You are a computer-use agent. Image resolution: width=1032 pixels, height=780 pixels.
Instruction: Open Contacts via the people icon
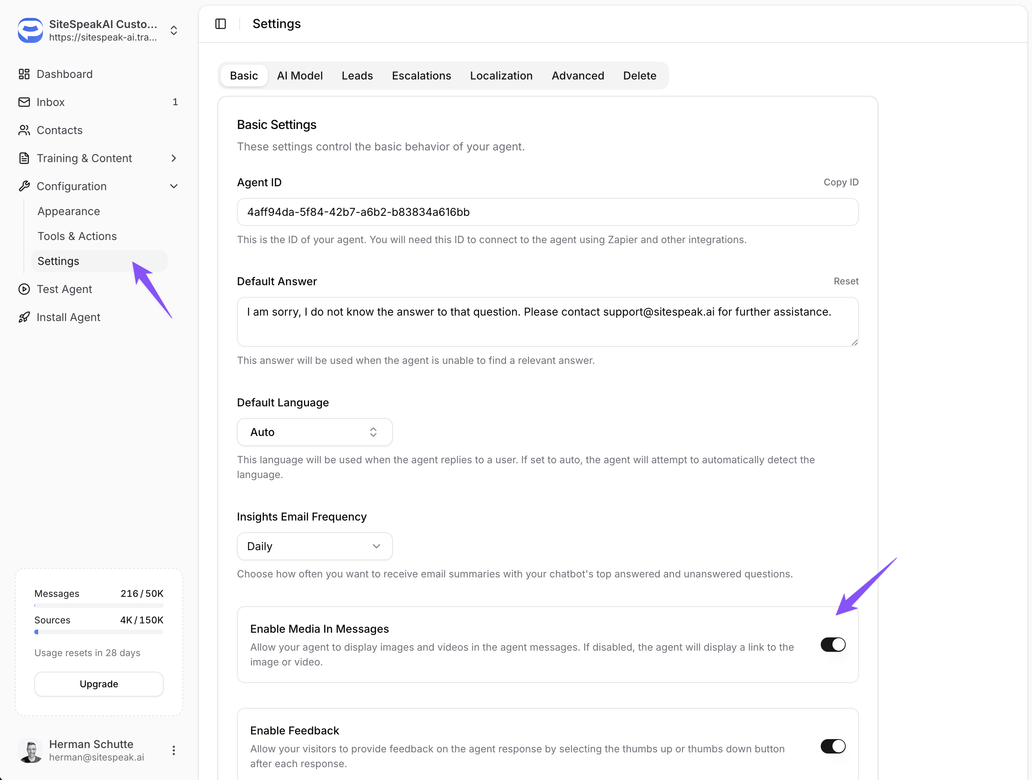tap(24, 130)
